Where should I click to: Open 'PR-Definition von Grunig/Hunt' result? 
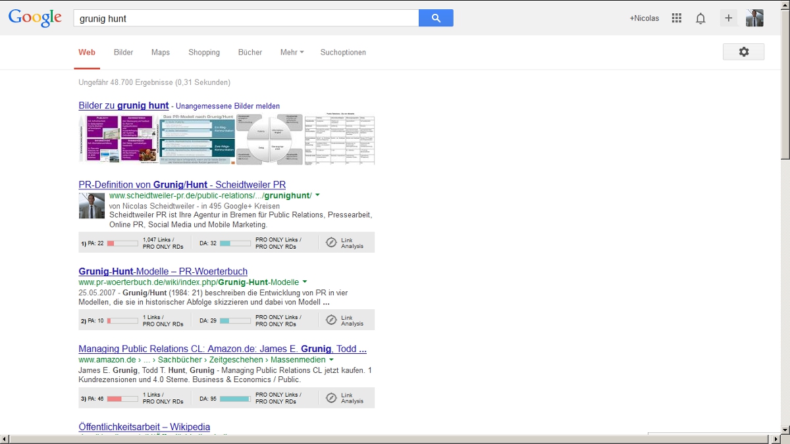(x=182, y=185)
